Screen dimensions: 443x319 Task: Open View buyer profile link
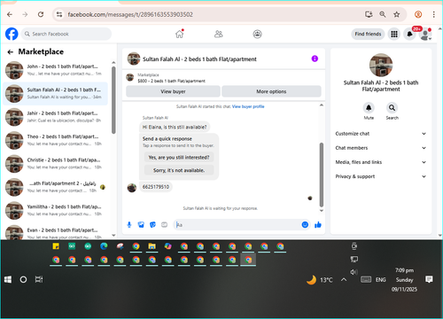(x=248, y=106)
